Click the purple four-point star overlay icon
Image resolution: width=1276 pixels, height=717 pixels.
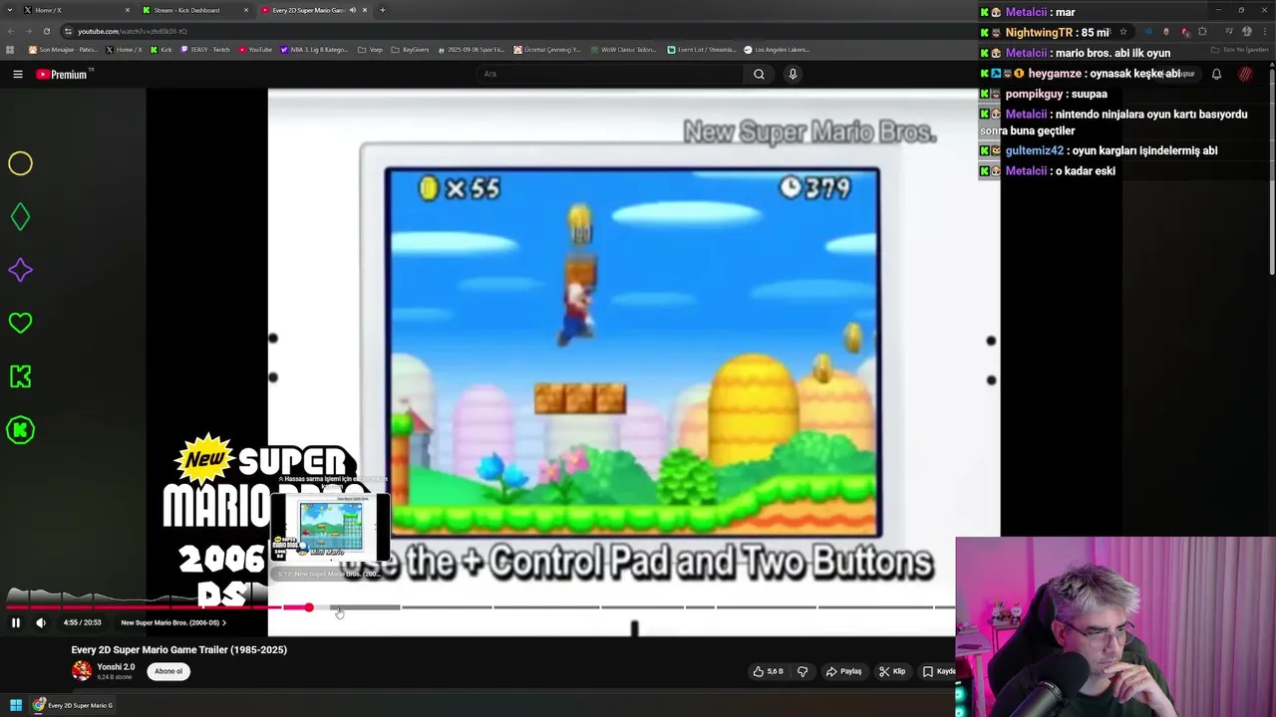tap(20, 270)
